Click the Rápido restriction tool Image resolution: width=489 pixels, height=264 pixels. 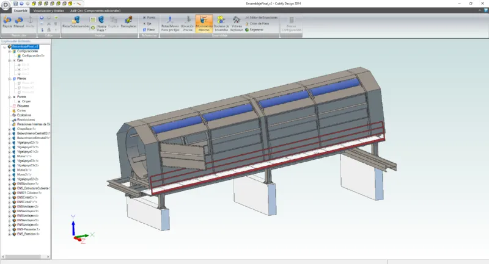(7, 23)
